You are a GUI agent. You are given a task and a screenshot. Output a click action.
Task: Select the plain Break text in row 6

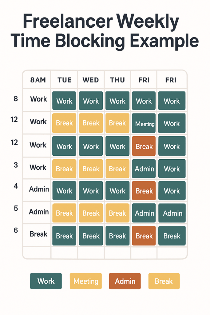click(x=38, y=234)
